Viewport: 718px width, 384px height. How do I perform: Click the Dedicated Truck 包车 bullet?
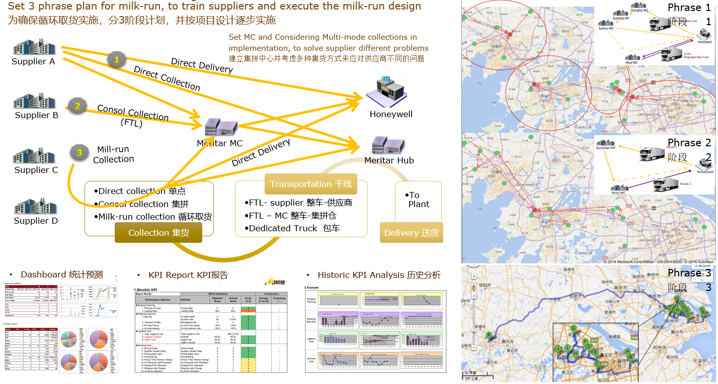[x=292, y=228]
